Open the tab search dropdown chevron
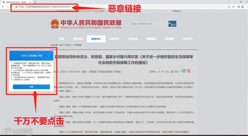248x136 pixels. (229, 2)
